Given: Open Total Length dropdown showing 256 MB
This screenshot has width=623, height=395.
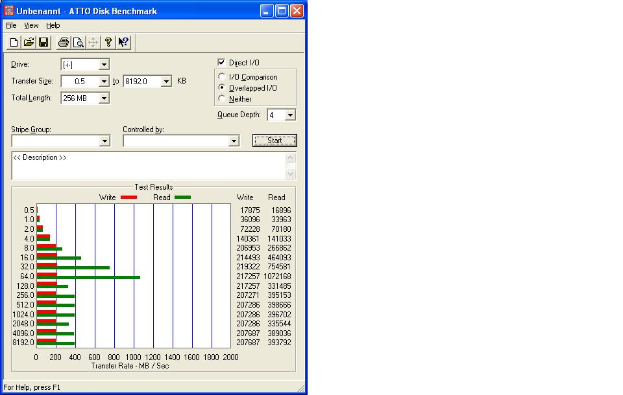Looking at the screenshot, I should coord(104,98).
